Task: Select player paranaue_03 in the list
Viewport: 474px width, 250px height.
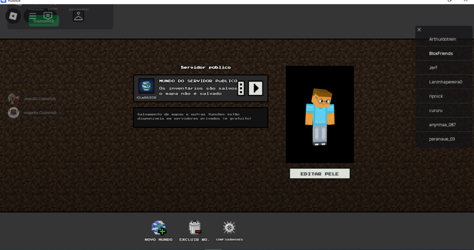Action: point(443,139)
